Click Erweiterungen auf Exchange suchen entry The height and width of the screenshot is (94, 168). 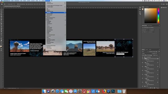(56, 5)
